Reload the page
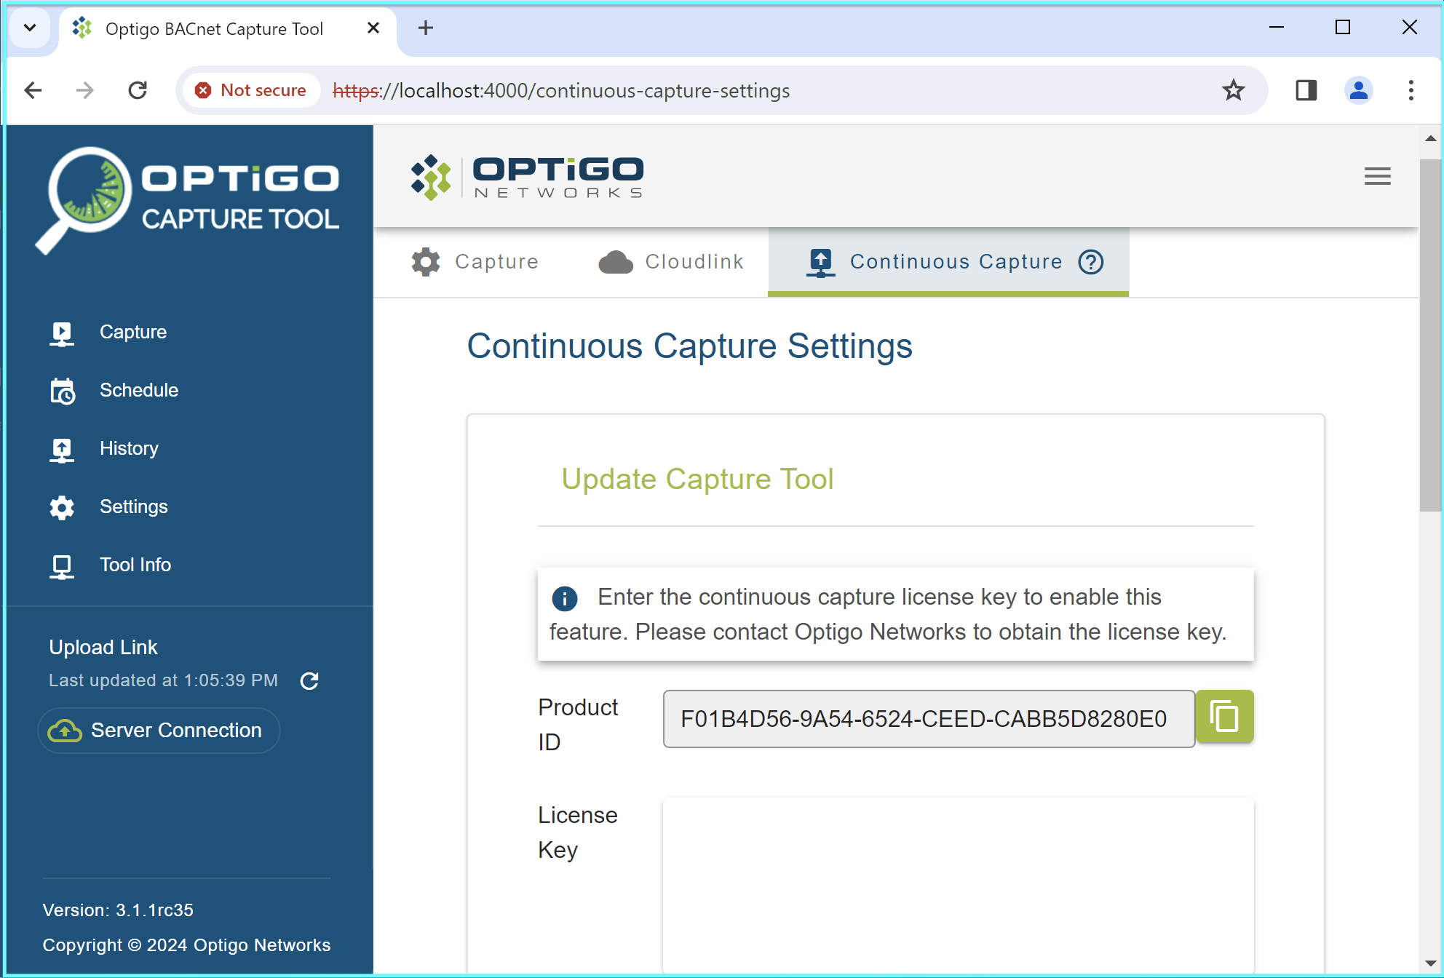Screen dimensions: 1444x978 tap(138, 90)
